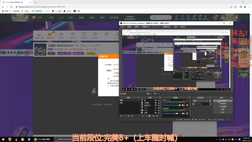Expand the 分类 dropdown in Douyu nav
Viewport: 252px width, 142px height.
pyautogui.click(x=71, y=18)
